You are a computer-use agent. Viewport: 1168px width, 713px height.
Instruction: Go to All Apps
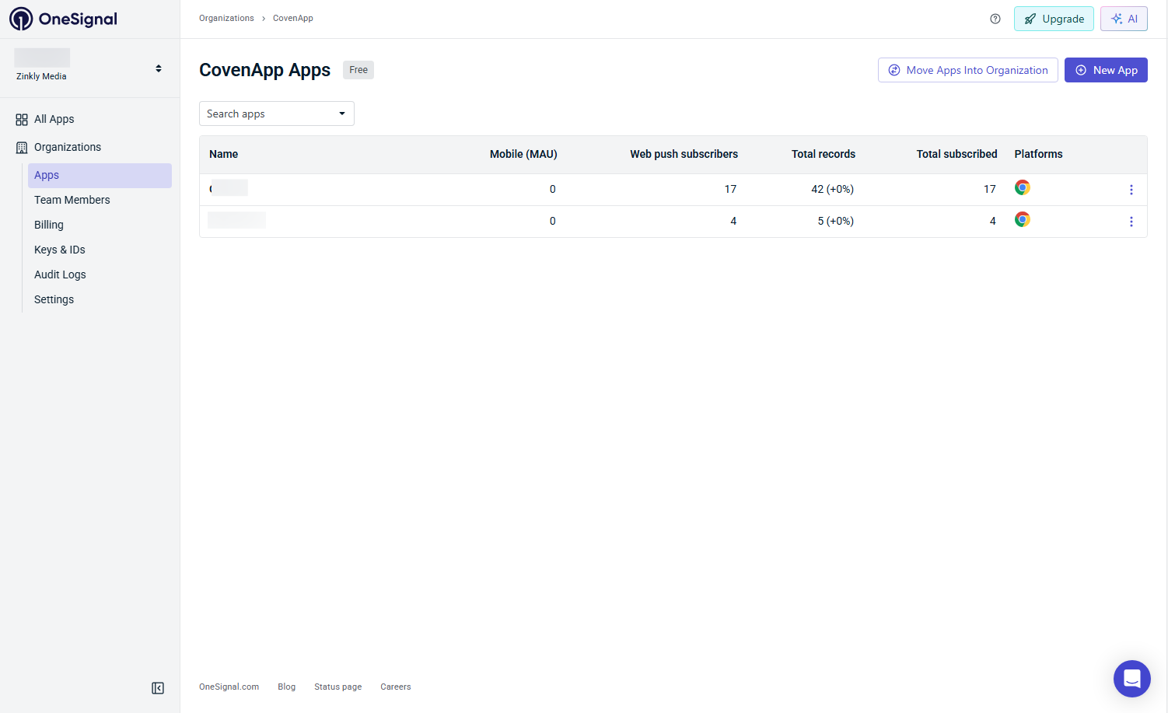(54, 119)
